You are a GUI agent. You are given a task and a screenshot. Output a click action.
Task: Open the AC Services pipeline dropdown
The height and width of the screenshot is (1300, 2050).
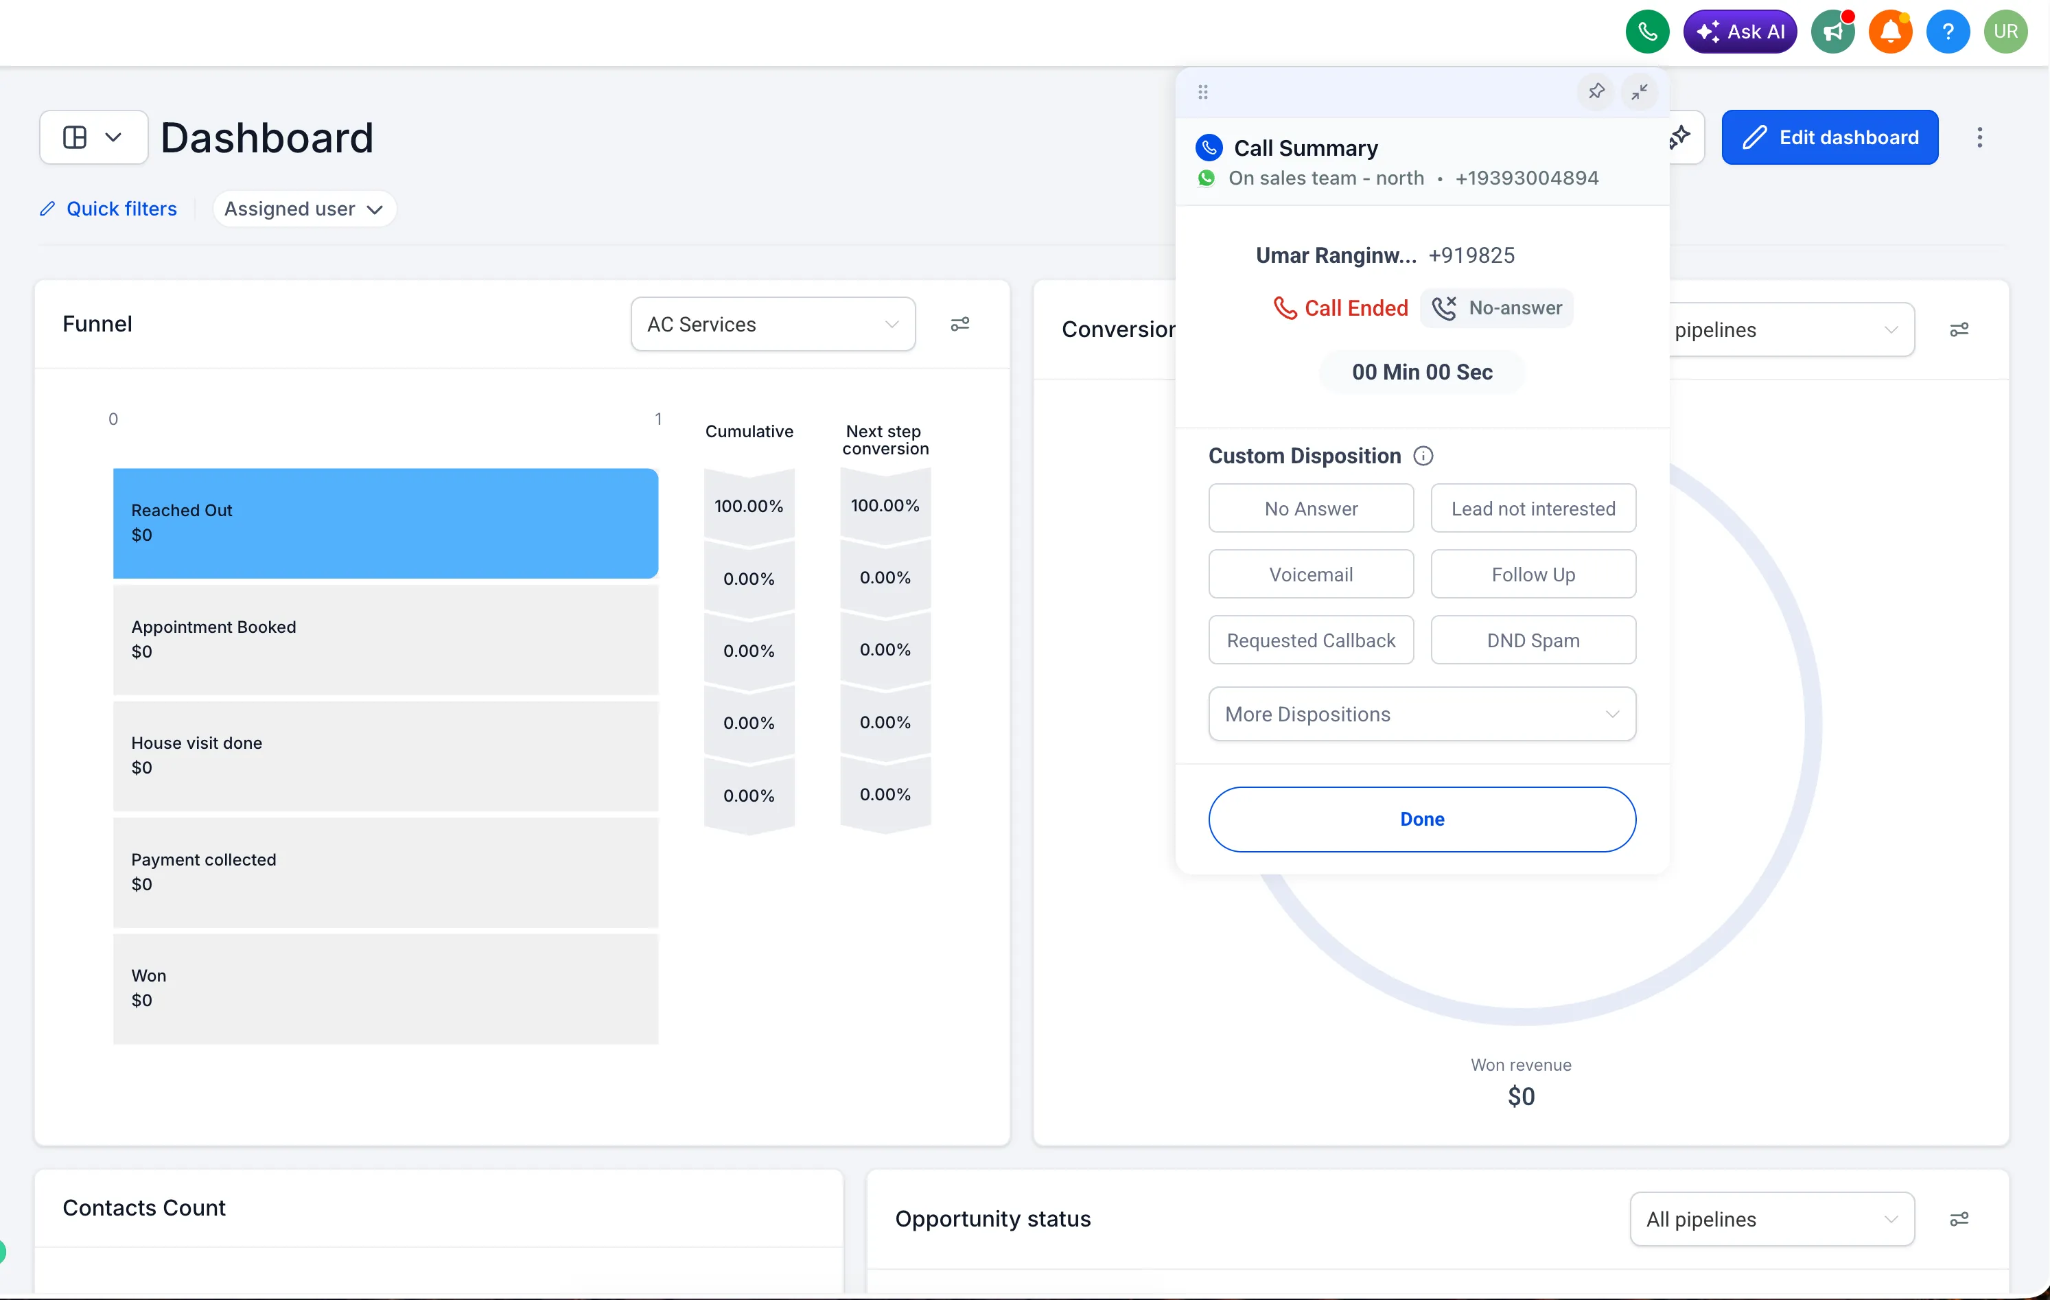tap(773, 325)
